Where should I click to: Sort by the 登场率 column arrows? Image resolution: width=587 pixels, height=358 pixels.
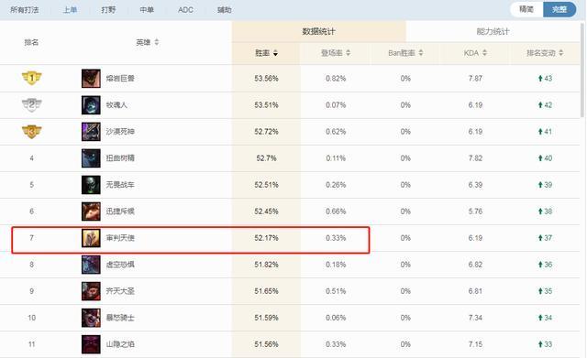349,53
